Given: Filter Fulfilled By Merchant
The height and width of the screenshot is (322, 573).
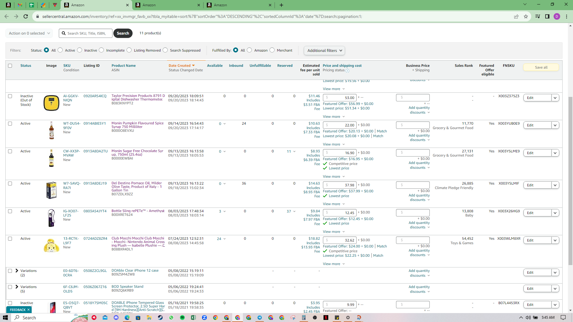Looking at the screenshot, I should point(272,50).
